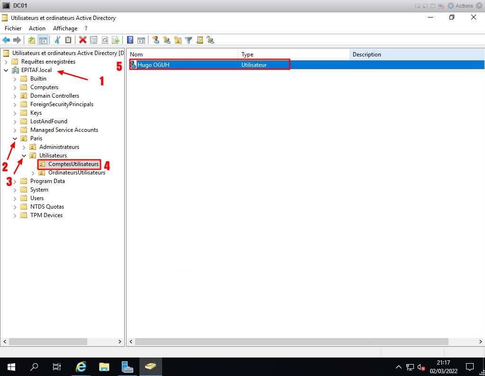Expand the OrdinateursUtilisateurs node

pyautogui.click(x=33, y=173)
